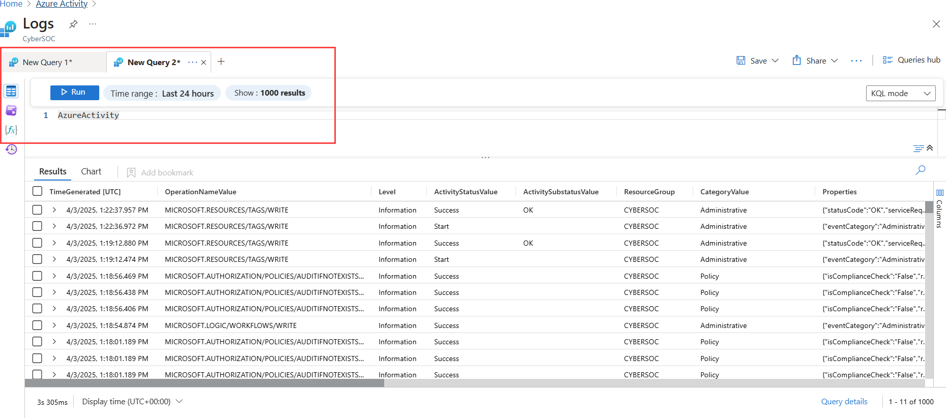Select the MICROSOFT.LOGIC/WORKFLOWS/WRITE cell
This screenshot has height=418, width=946.
coord(231,325)
